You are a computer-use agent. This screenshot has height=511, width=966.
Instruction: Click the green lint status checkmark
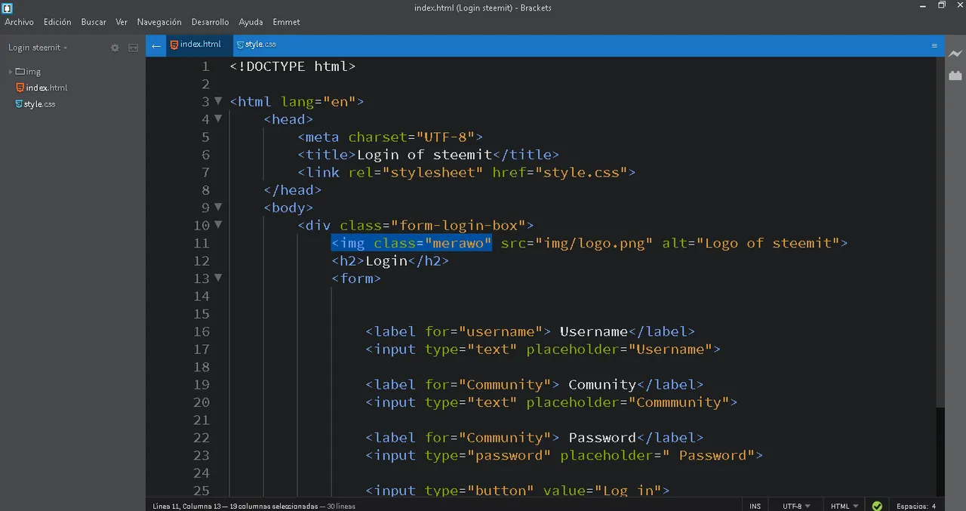[877, 506]
